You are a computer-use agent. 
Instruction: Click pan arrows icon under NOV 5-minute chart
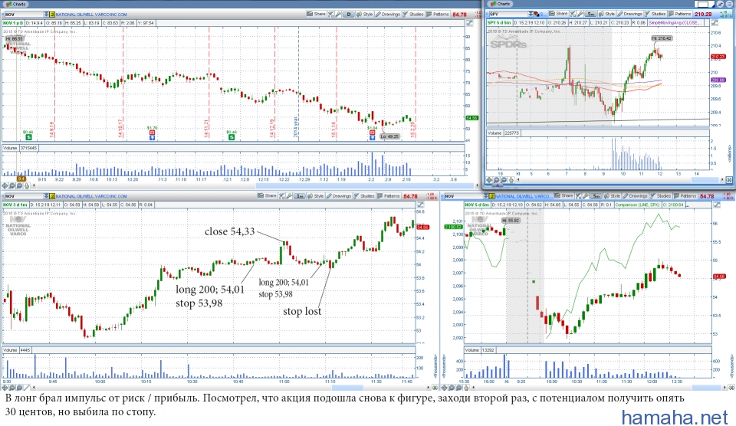pyautogui.click(x=445, y=388)
